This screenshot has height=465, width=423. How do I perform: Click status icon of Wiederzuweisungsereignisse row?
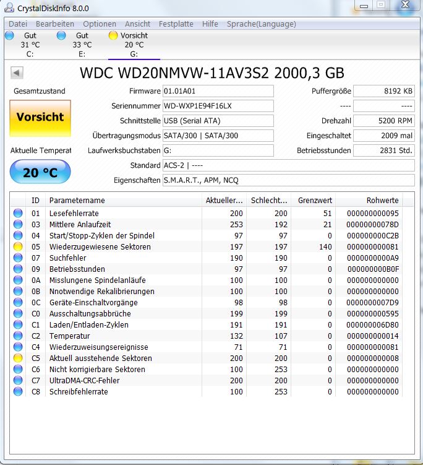pos(18,347)
